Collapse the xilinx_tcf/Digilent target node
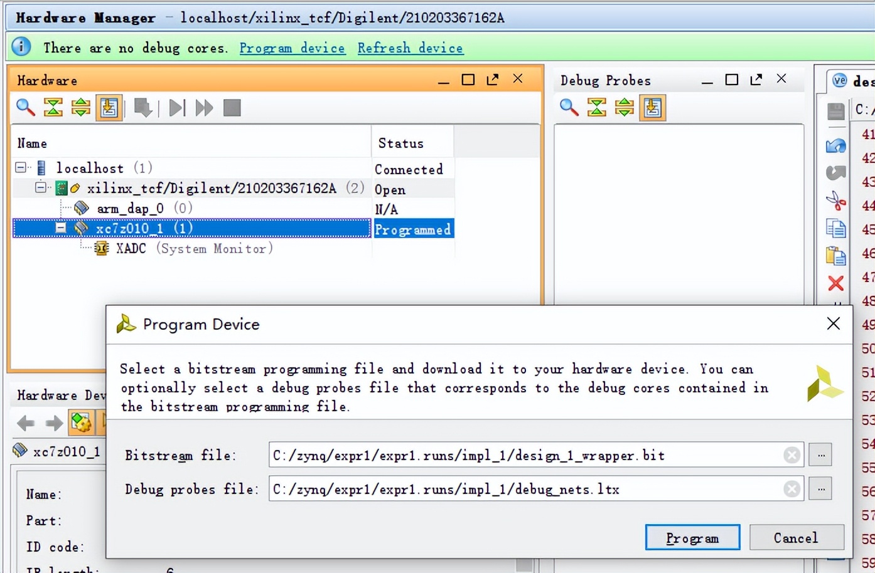This screenshot has height=573, width=875. 41,187
